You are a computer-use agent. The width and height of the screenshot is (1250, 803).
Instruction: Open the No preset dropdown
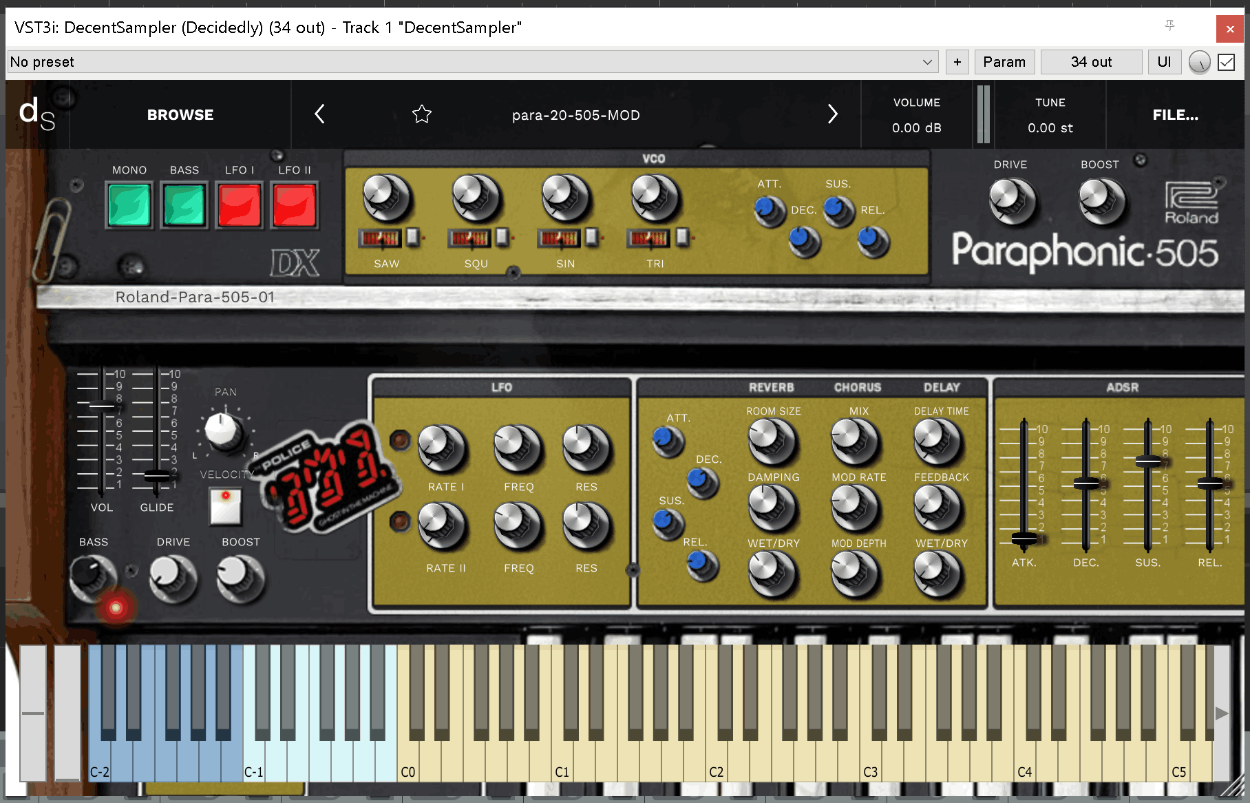click(x=473, y=62)
